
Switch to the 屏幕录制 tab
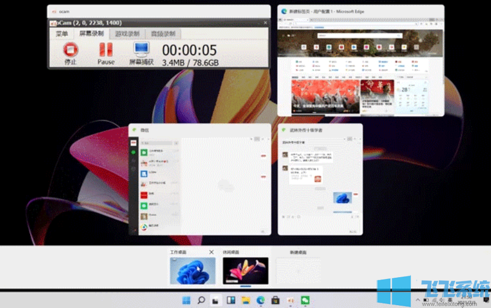91,34
